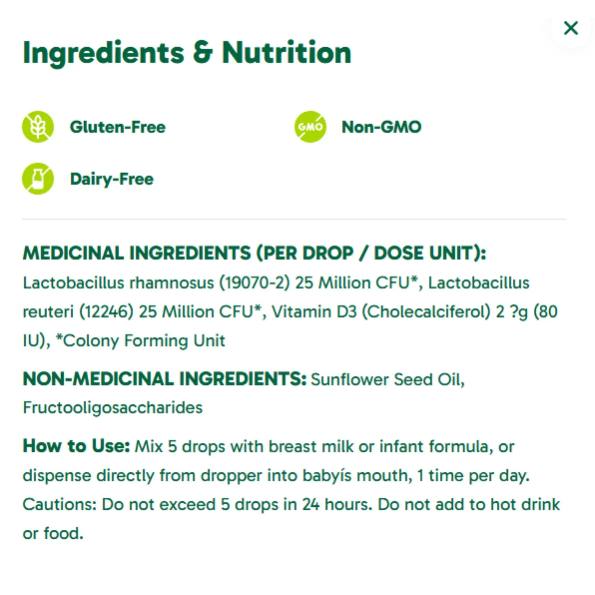The height and width of the screenshot is (595, 595).
Task: Click the Gluten-Free wheat icon
Action: tap(38, 127)
